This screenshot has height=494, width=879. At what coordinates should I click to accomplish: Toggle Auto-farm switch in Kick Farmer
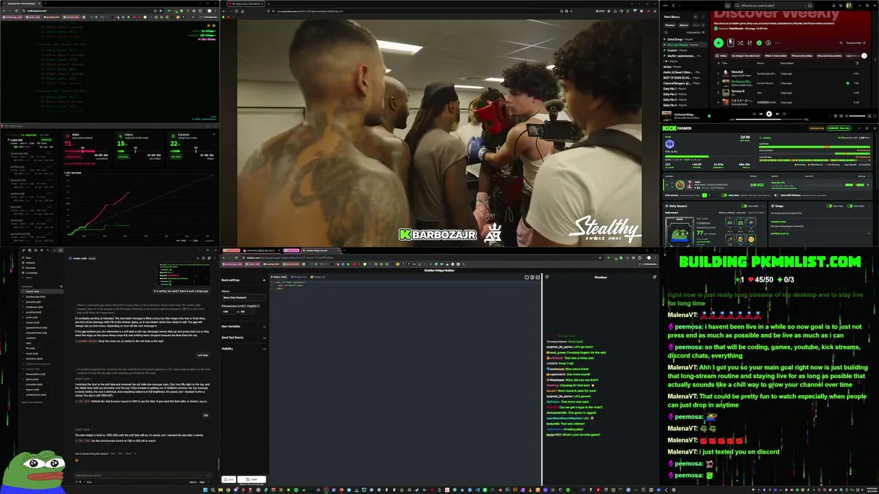[724, 195]
